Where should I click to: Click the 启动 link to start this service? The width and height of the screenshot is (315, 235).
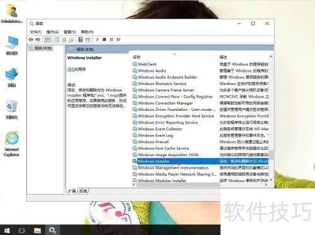tap(71, 69)
